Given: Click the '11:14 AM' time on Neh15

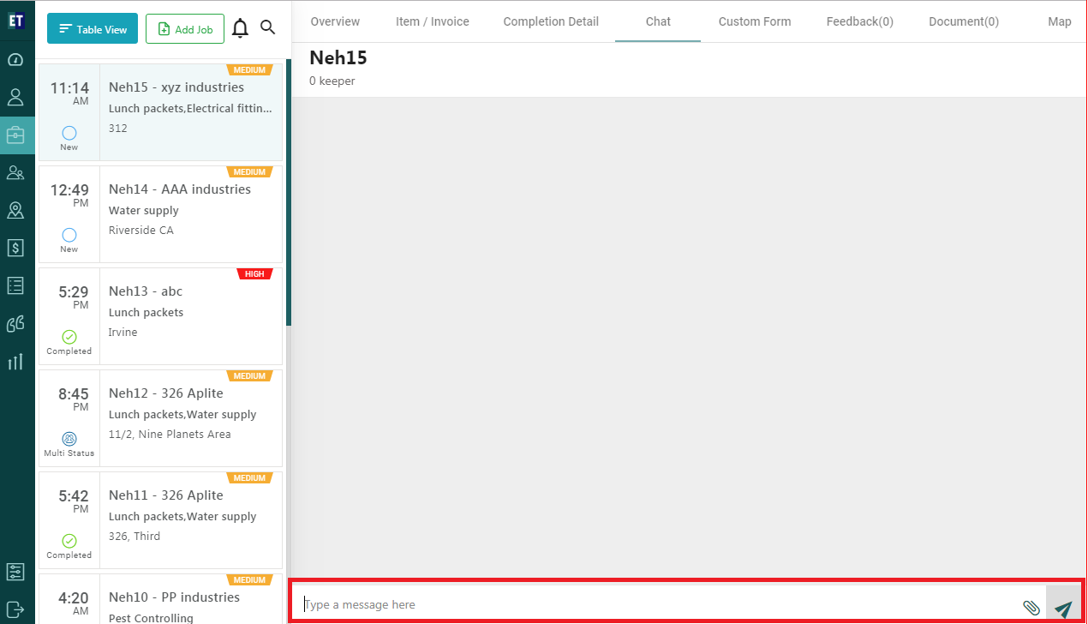Looking at the screenshot, I should click(69, 93).
